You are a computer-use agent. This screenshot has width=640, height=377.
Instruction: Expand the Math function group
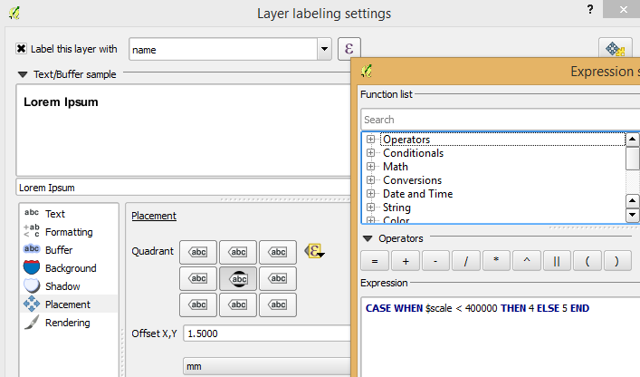pos(371,167)
